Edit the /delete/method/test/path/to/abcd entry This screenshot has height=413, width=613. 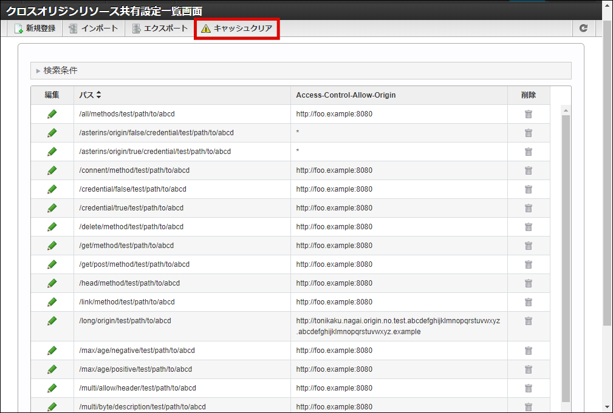pyautogui.click(x=52, y=227)
